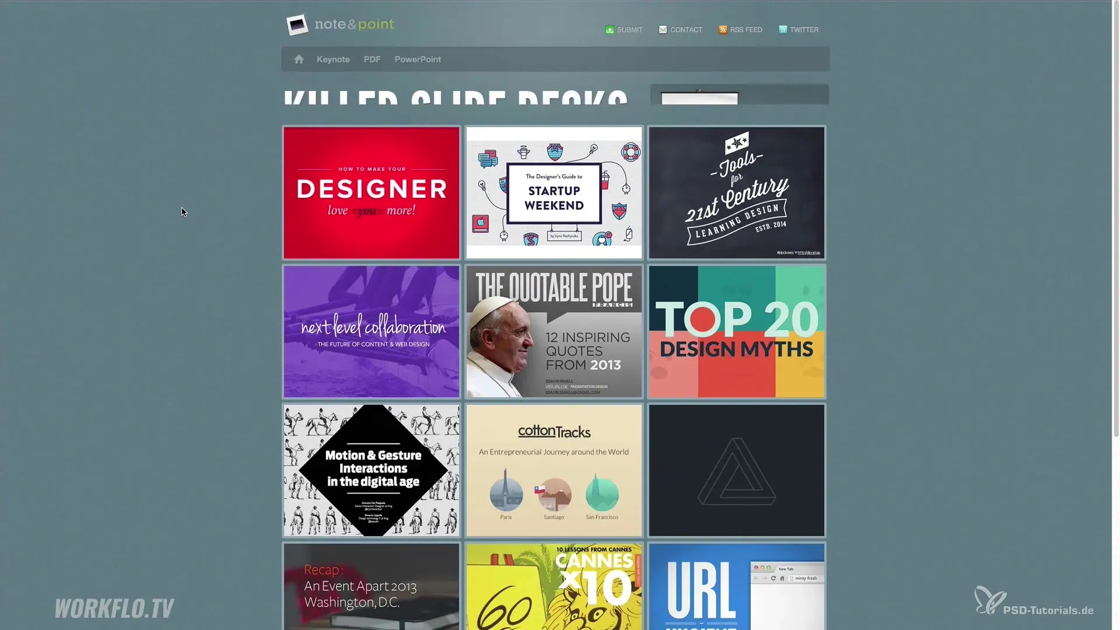
Task: Open the PDF category
Action: coord(372,60)
